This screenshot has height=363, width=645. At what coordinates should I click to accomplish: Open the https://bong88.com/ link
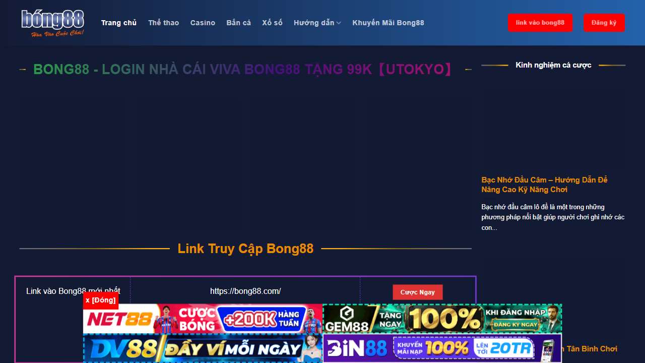click(x=245, y=291)
